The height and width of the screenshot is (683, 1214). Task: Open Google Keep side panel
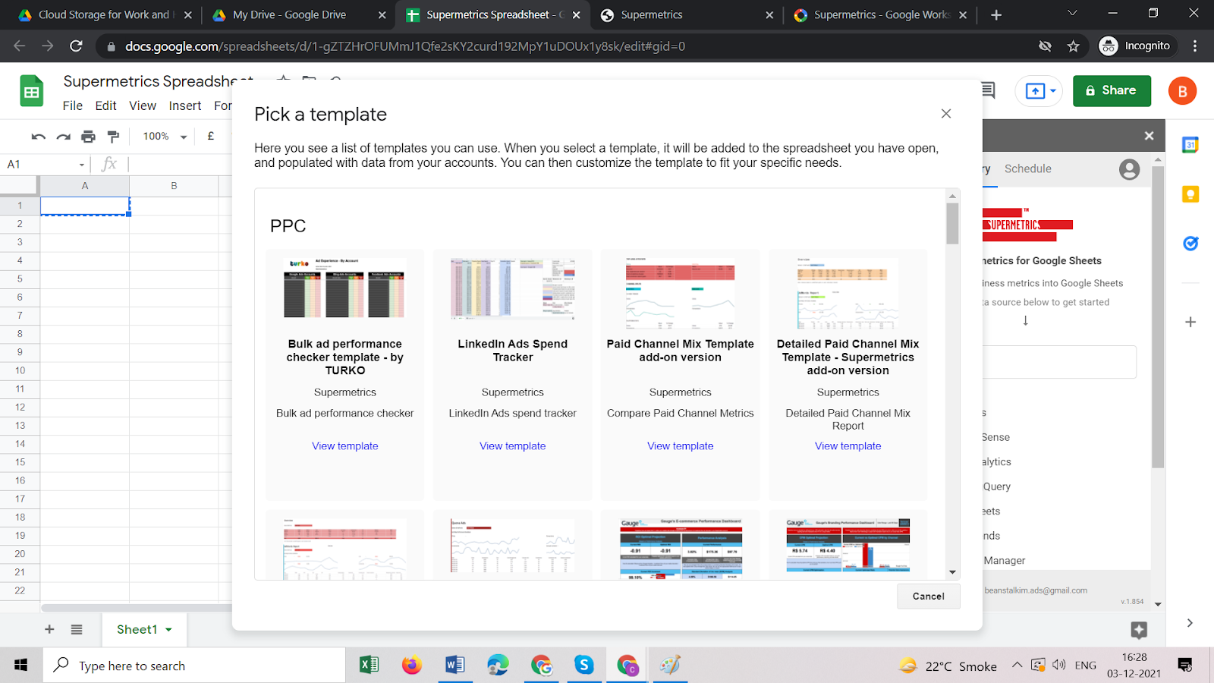click(x=1190, y=194)
